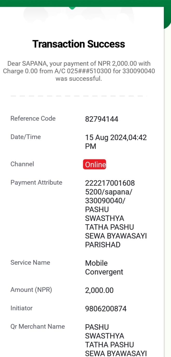Click the Service Name label
This screenshot has width=171, height=357.
[30, 262]
